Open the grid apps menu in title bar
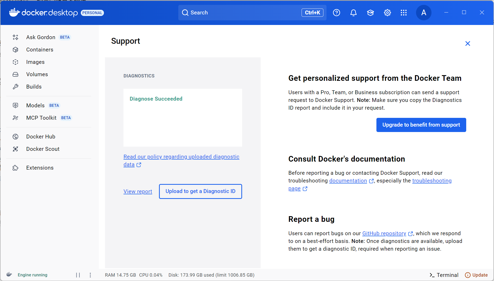This screenshot has height=281, width=494. (404, 12)
